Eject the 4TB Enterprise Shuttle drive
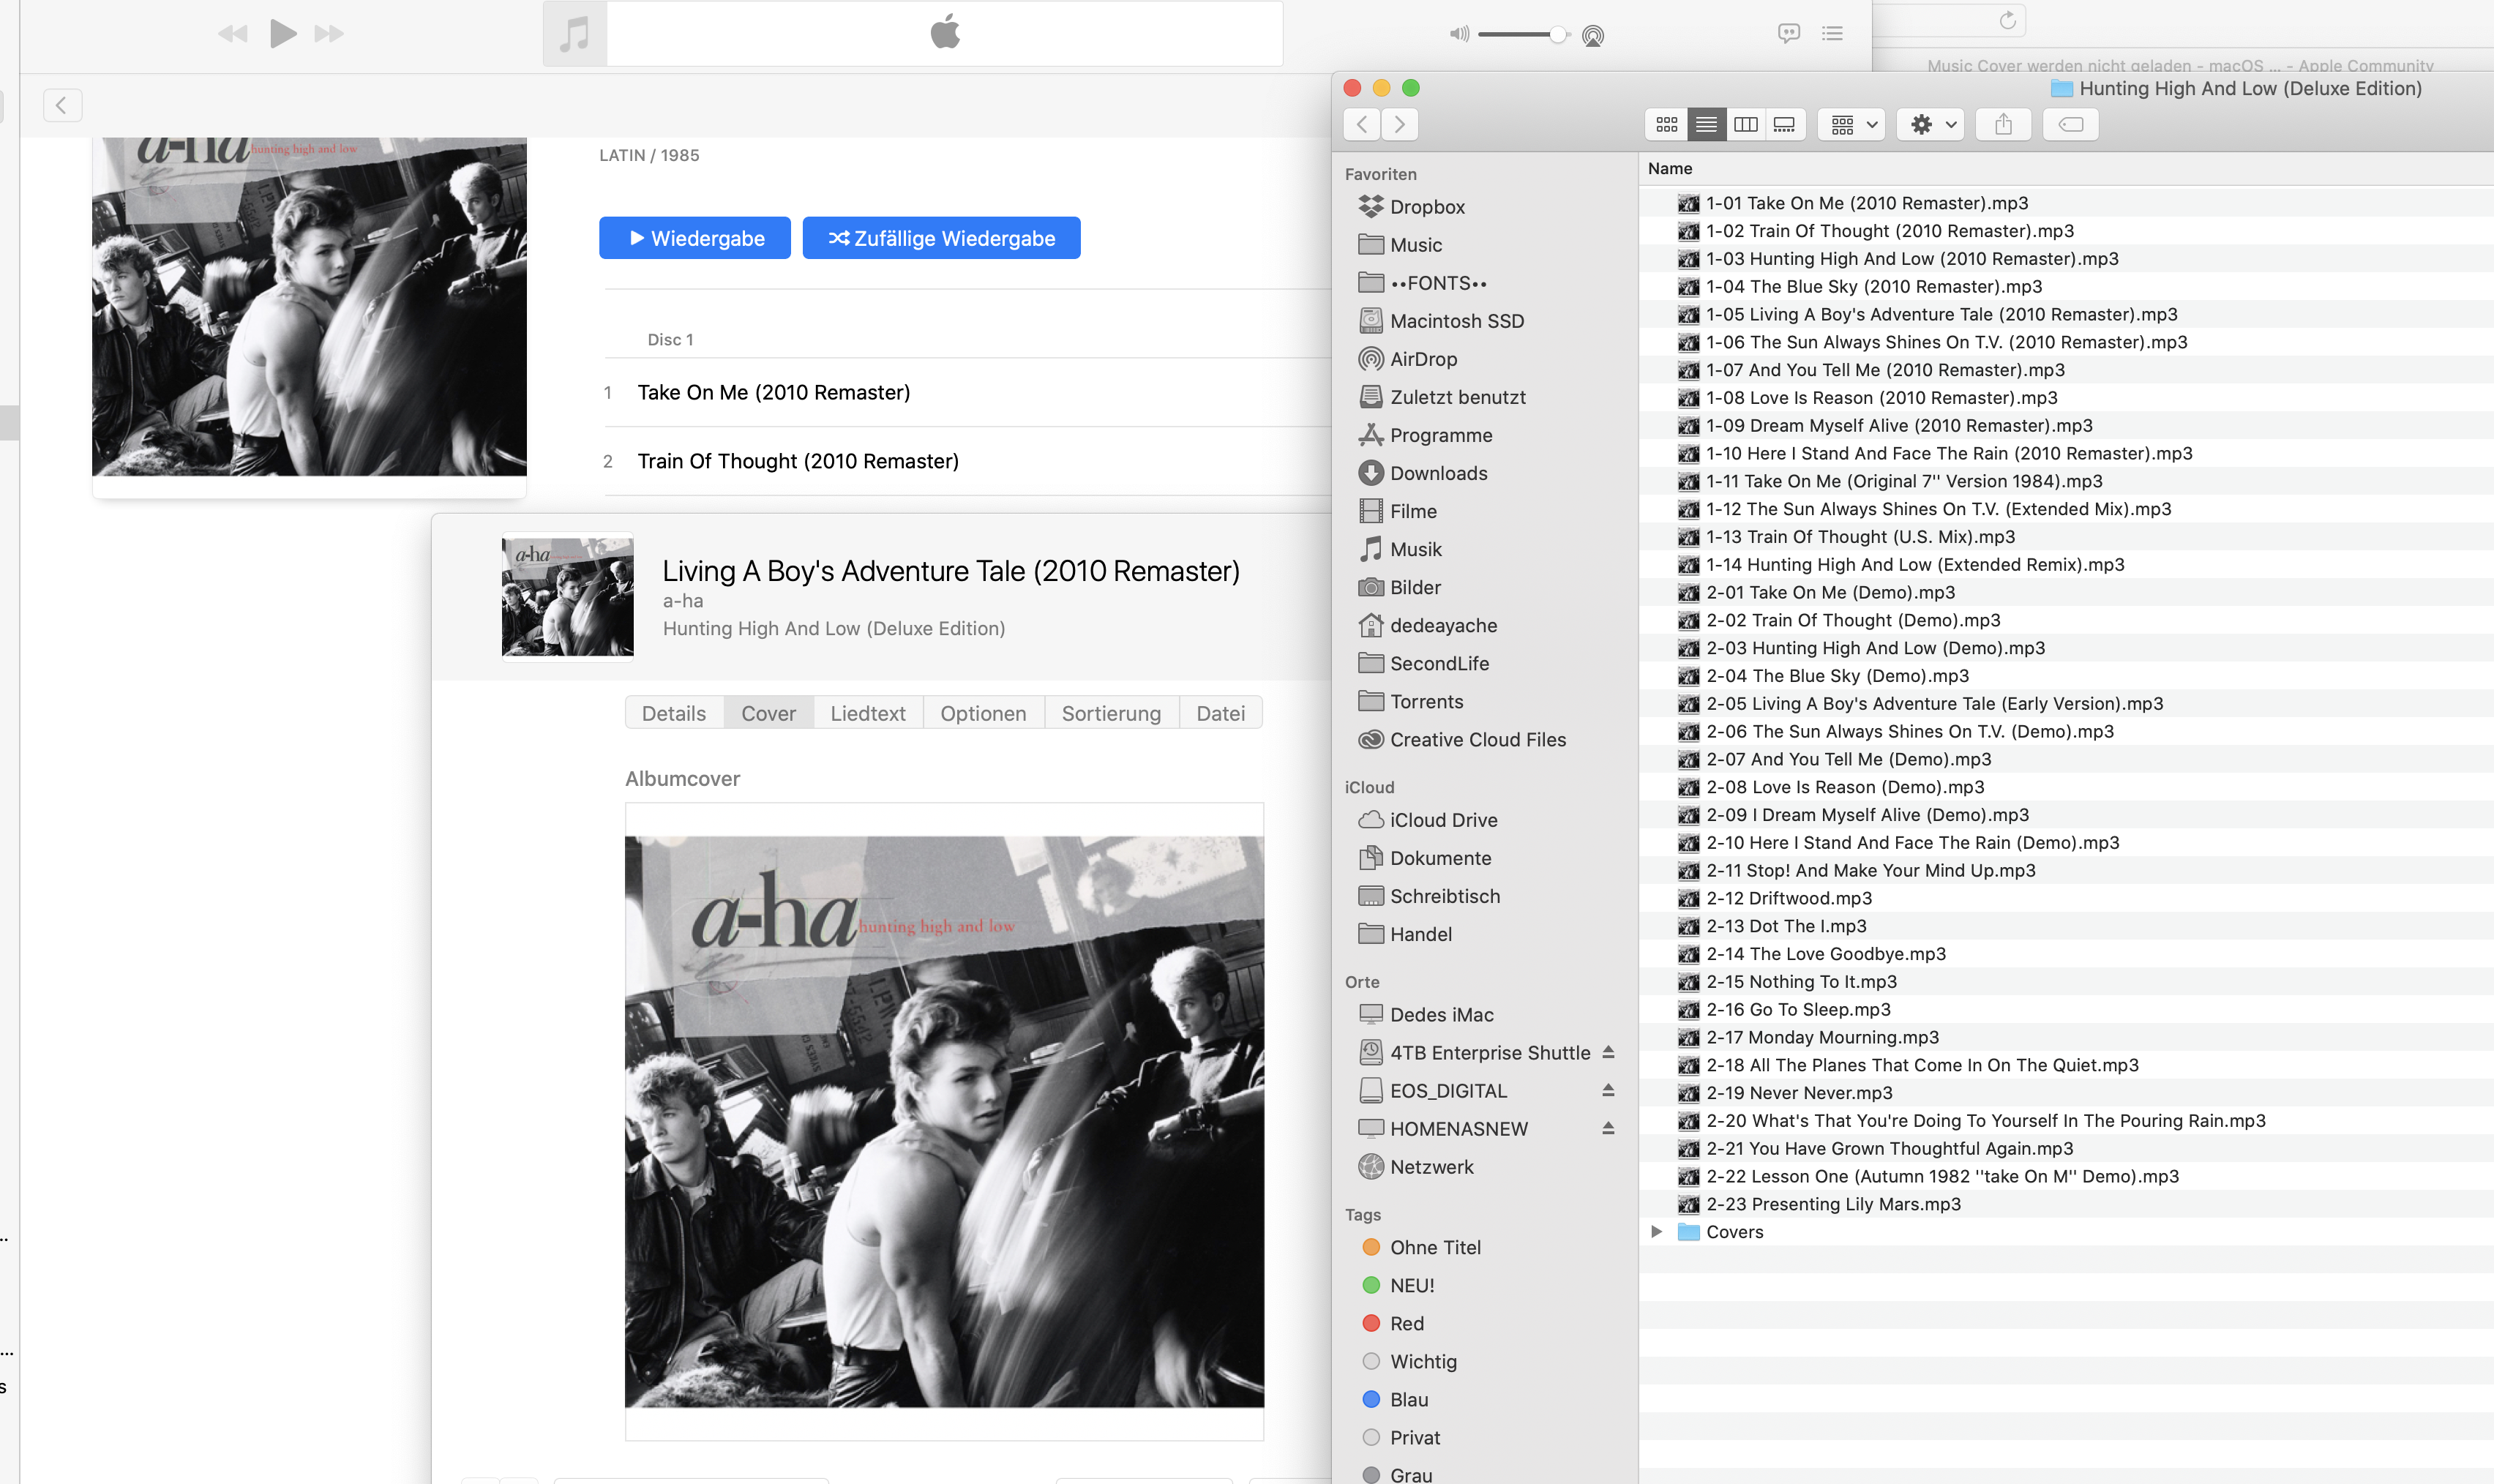The height and width of the screenshot is (1484, 2494). point(1608,1052)
